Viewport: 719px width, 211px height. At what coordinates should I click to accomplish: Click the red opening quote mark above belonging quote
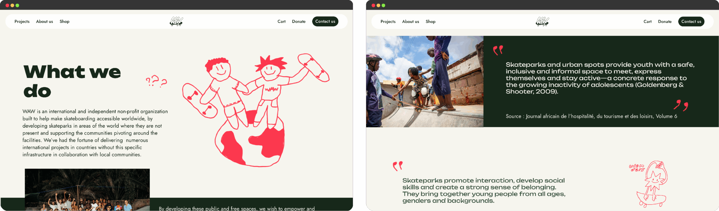click(398, 166)
